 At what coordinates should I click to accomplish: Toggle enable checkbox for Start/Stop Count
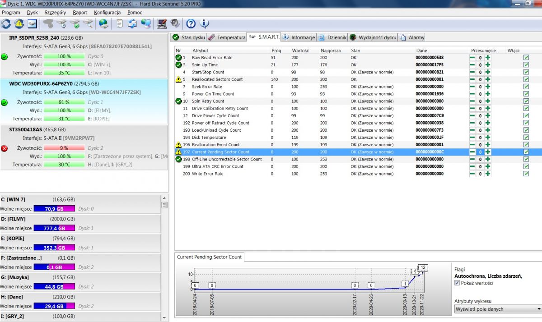[526, 72]
